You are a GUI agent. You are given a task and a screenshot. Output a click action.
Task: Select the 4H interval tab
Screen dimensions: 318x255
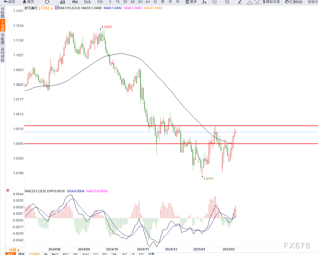point(148,2)
